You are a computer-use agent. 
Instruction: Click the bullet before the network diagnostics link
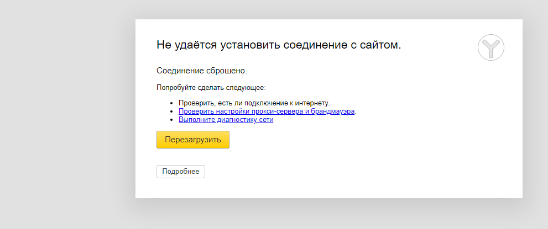click(x=171, y=120)
